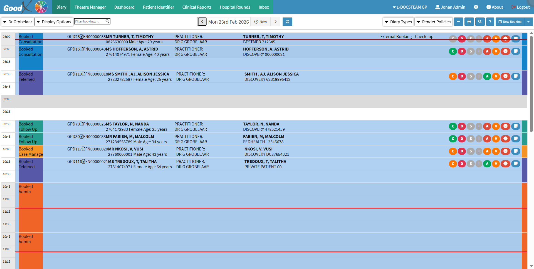Click the print diary icon
The image size is (534, 269).
click(x=469, y=22)
